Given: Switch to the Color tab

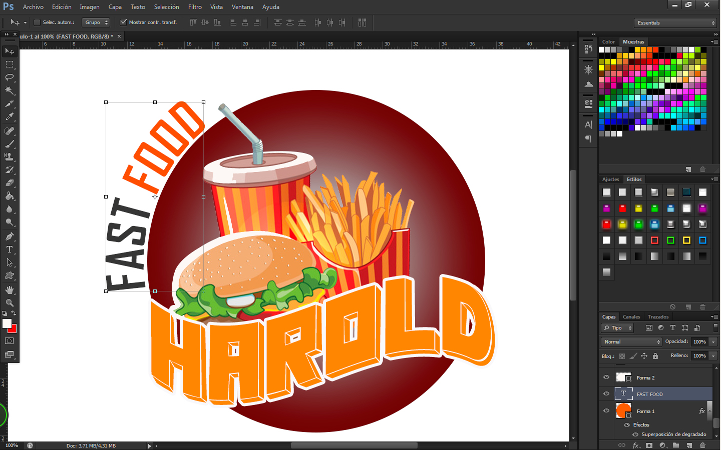Looking at the screenshot, I should pos(608,42).
